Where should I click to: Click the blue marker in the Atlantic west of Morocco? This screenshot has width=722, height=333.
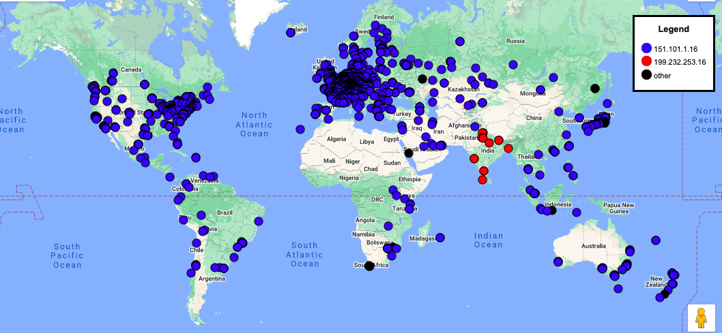[x=300, y=129]
